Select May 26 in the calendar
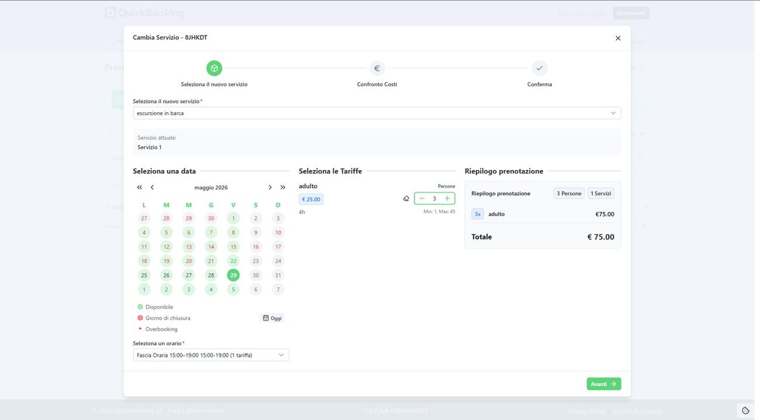This screenshot has width=760, height=420. [x=167, y=275]
